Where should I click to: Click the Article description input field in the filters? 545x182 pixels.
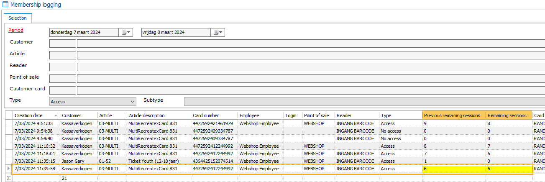(310, 55)
